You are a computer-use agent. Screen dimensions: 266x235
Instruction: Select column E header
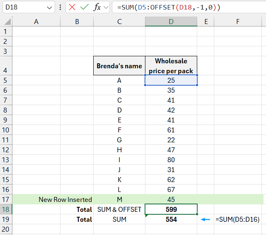click(206, 22)
